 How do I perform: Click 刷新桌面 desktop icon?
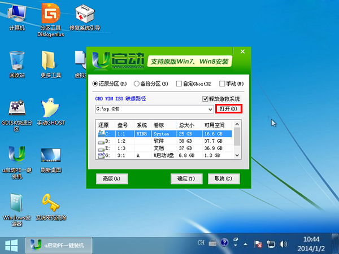pos(51,160)
